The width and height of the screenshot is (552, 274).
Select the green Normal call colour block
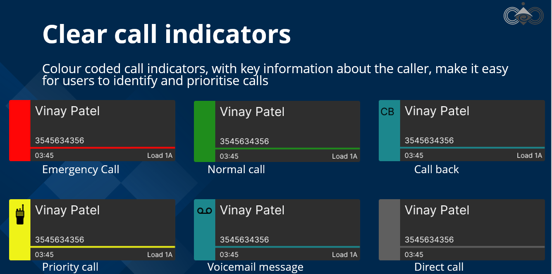coord(205,131)
